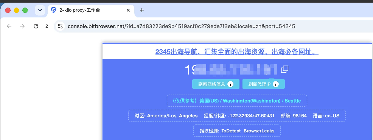Open site information controls icon
373x140 pixels.
60,26
